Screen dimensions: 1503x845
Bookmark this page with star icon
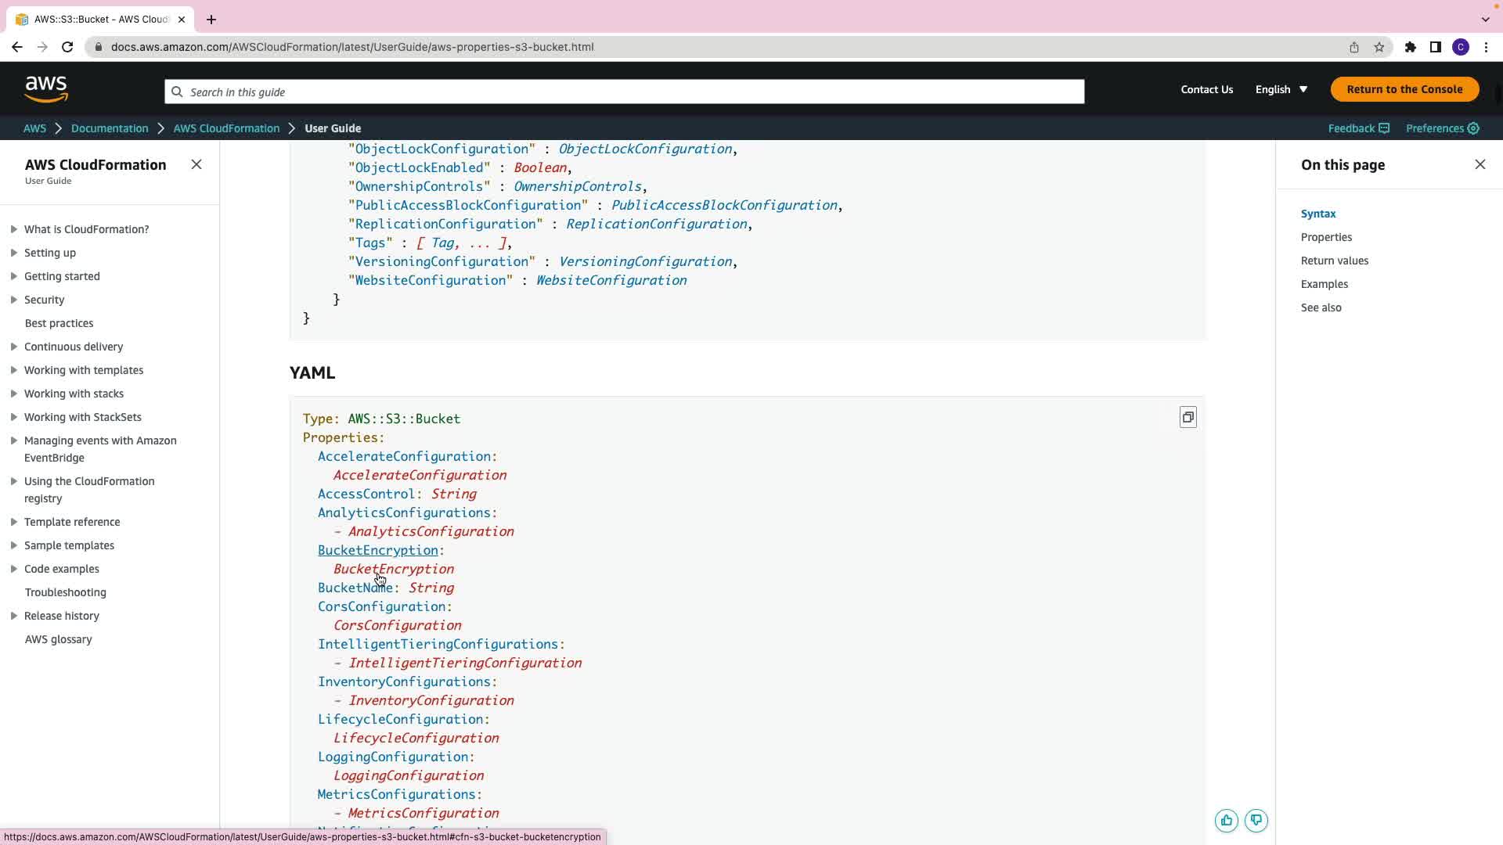click(x=1379, y=47)
